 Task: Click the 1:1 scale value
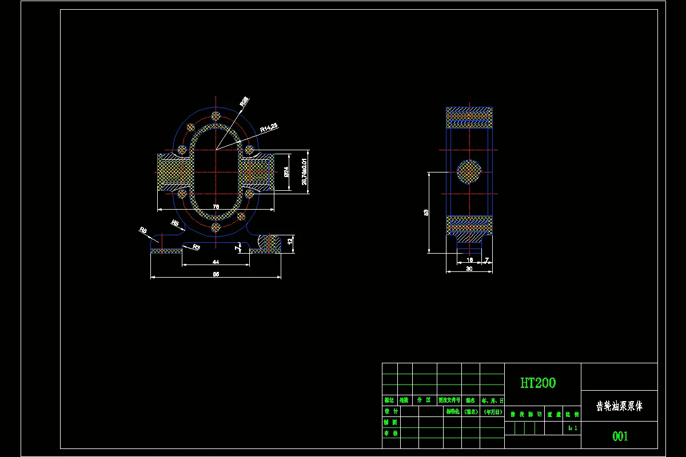pos(572,427)
